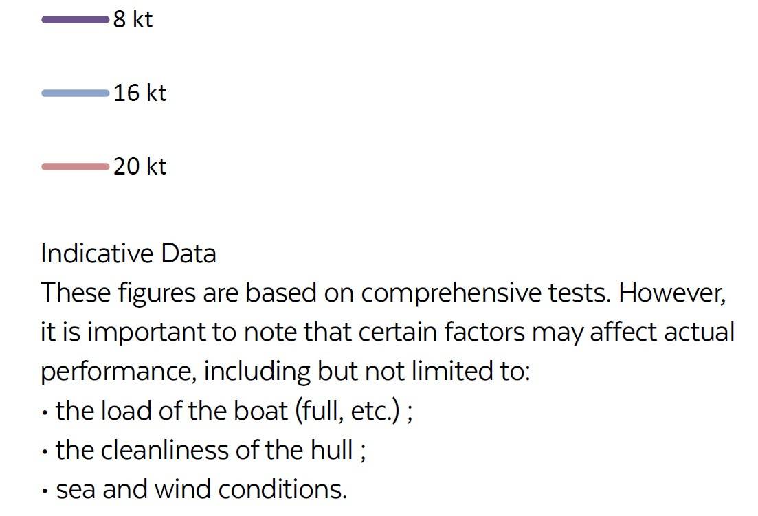Select the "8 kt" legend label

[x=133, y=20]
